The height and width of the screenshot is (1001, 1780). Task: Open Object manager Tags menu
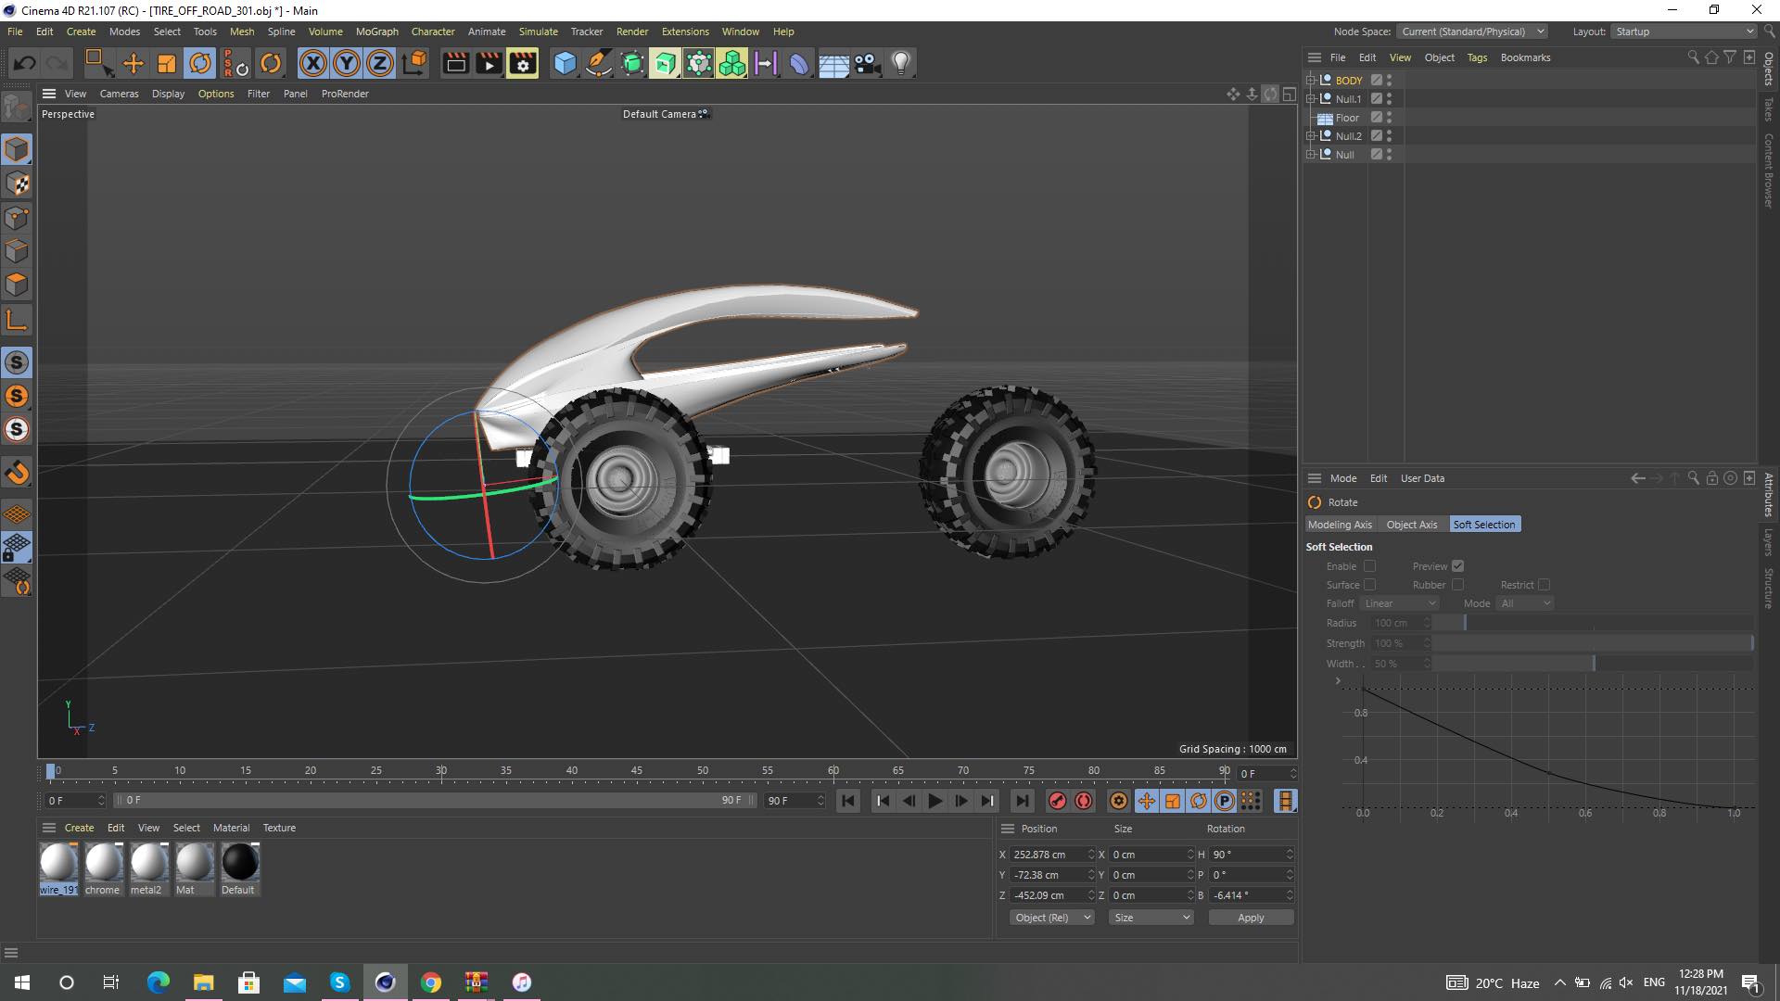[1477, 57]
